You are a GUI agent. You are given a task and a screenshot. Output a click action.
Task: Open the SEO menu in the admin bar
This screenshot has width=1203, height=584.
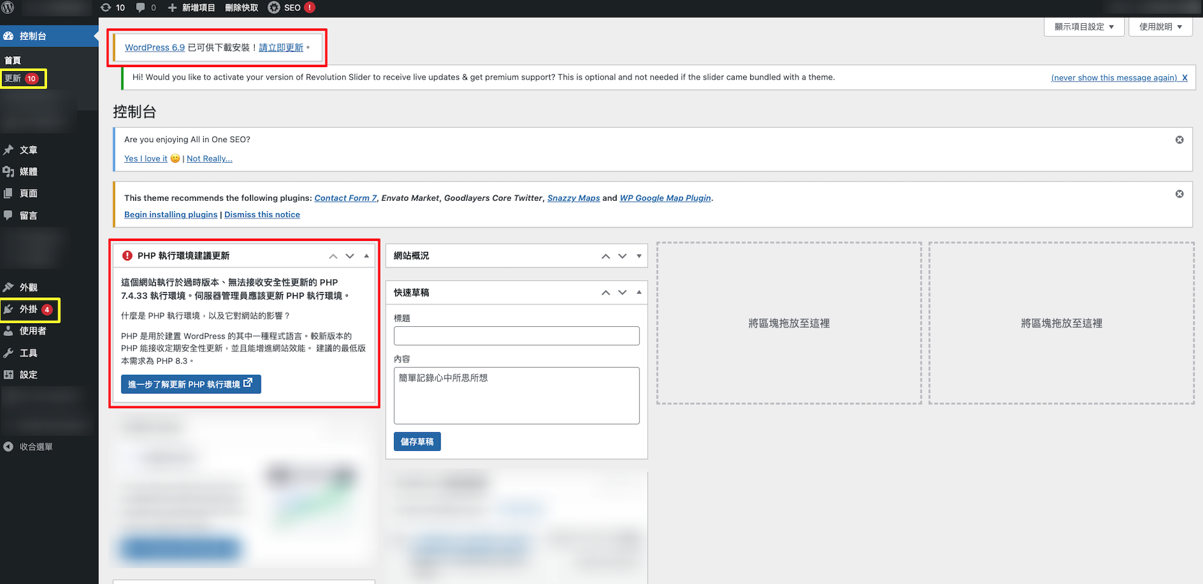click(x=291, y=8)
